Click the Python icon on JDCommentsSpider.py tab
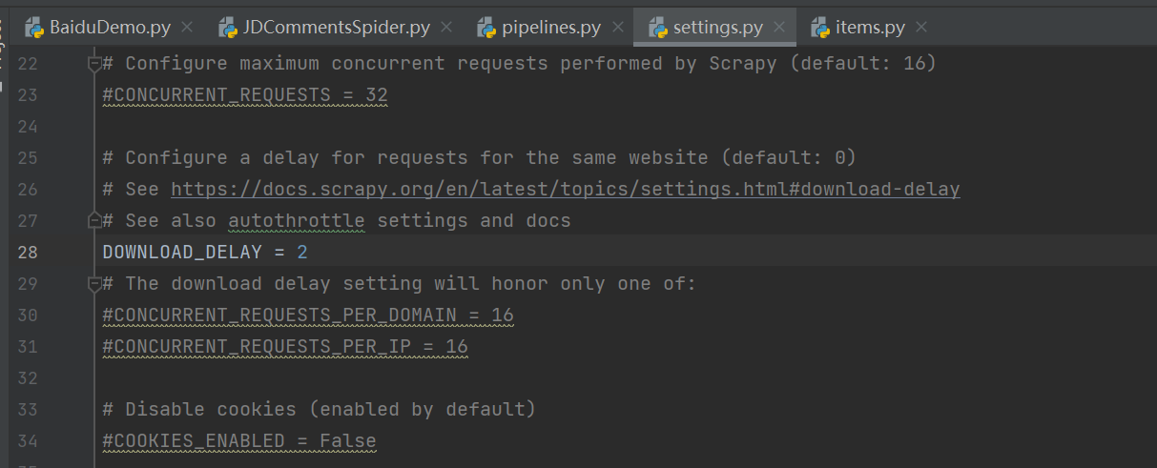 click(228, 28)
